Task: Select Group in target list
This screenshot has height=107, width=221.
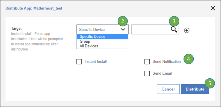Action: (102, 42)
